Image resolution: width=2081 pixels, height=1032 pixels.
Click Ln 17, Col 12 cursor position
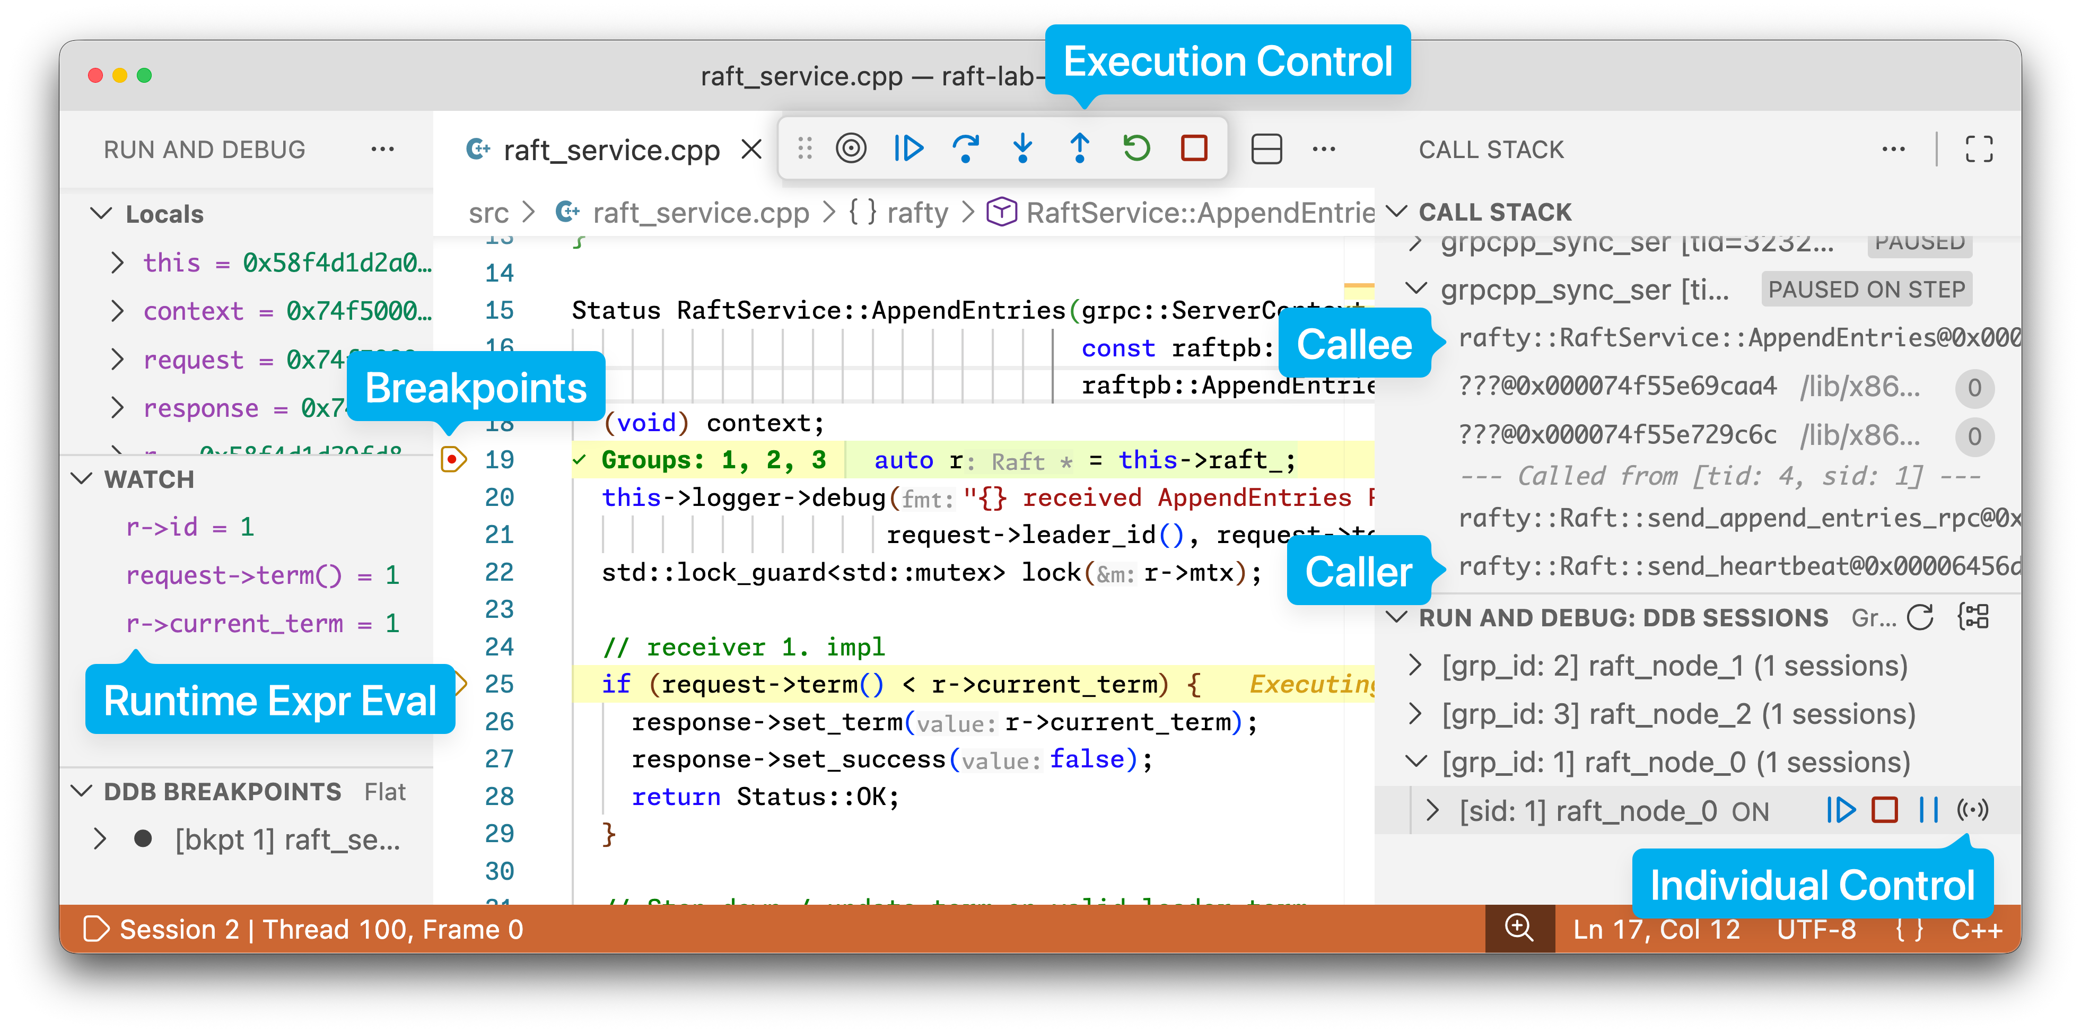[1656, 929]
